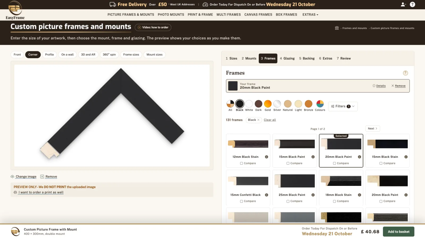Show info for 12mm Black Stain frame
This screenshot has height=239, width=425.
tap(266, 157)
